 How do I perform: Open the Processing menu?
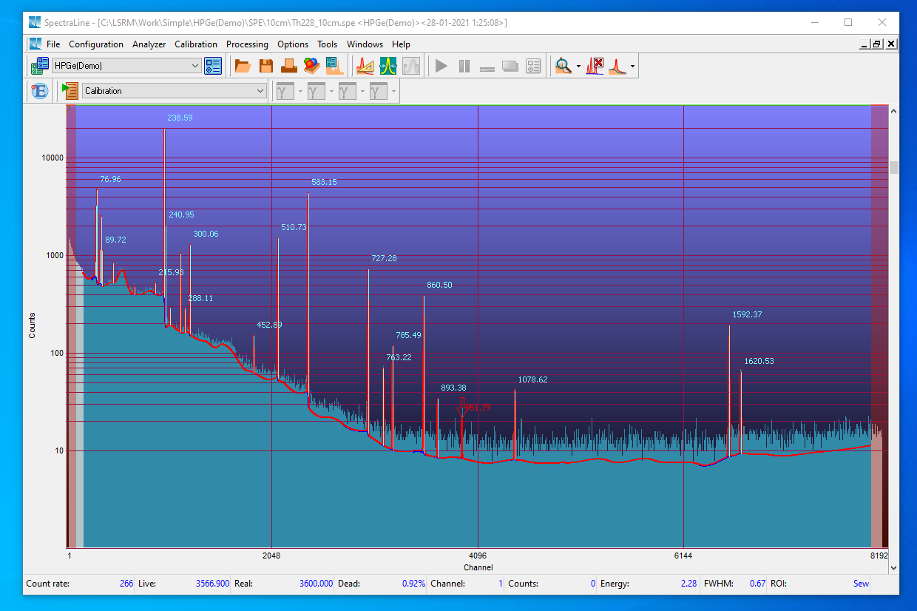(247, 44)
